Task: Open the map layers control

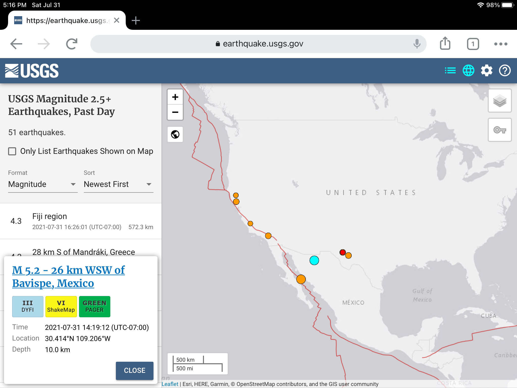Action: coord(500,101)
